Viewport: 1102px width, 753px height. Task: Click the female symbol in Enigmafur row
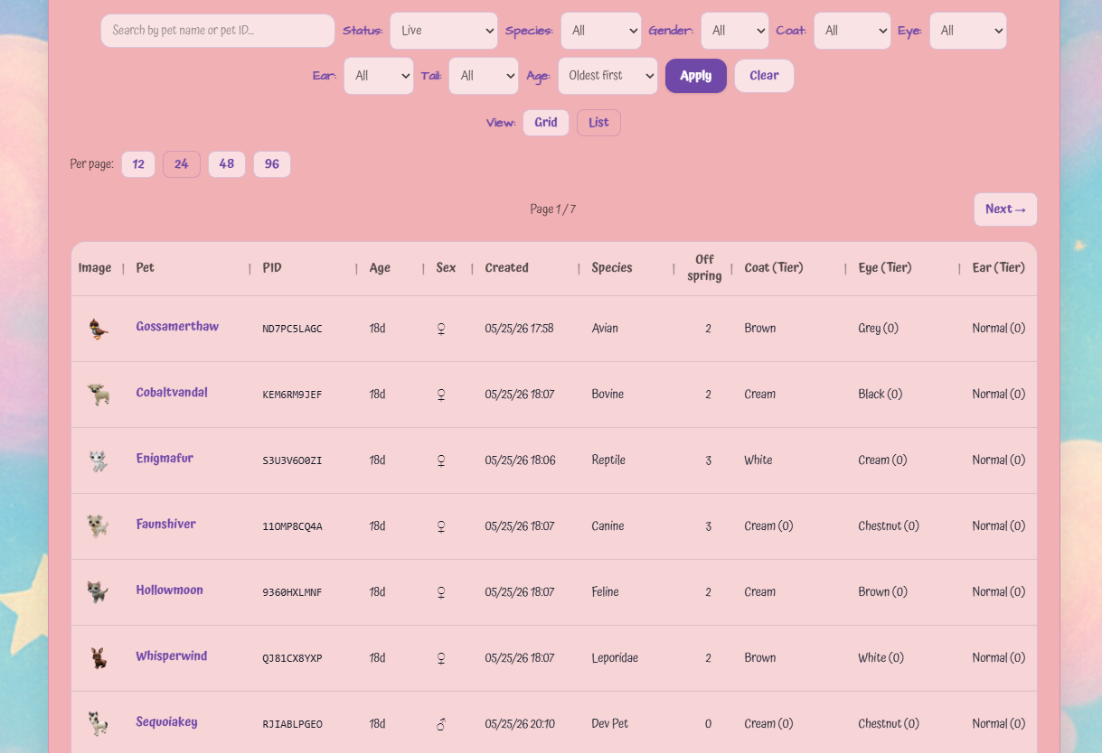[441, 460]
